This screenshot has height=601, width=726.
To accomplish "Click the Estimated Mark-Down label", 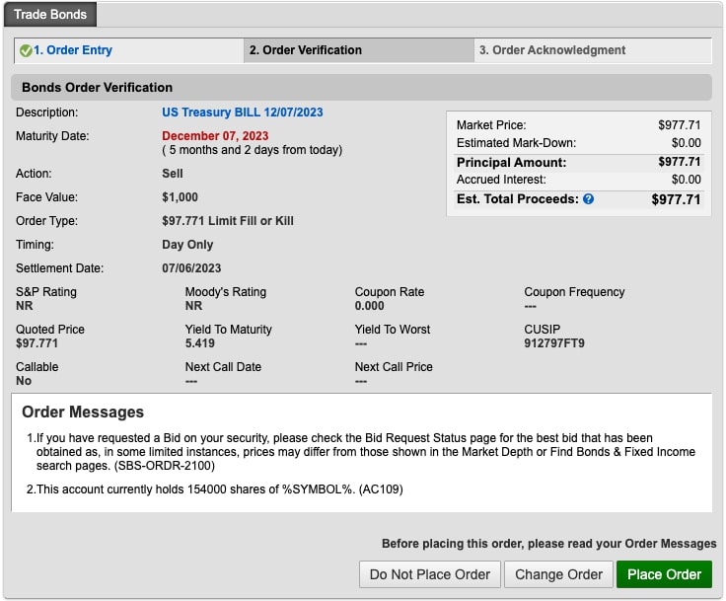I will (516, 143).
